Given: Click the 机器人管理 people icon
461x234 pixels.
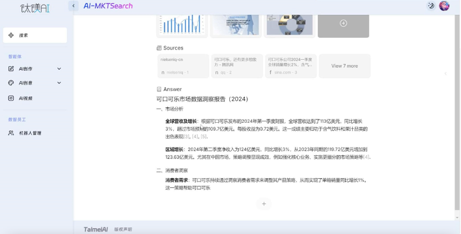Looking at the screenshot, I should (x=11, y=133).
